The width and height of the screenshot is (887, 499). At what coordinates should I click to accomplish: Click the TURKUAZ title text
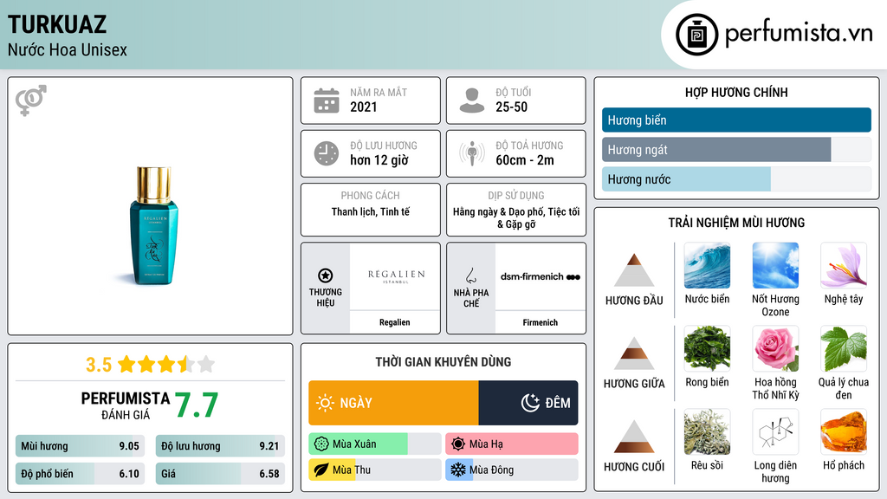click(57, 25)
